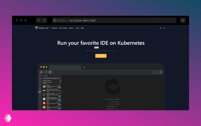
Task: Expand the Remote - Installed section
Action: [x=52, y=80]
